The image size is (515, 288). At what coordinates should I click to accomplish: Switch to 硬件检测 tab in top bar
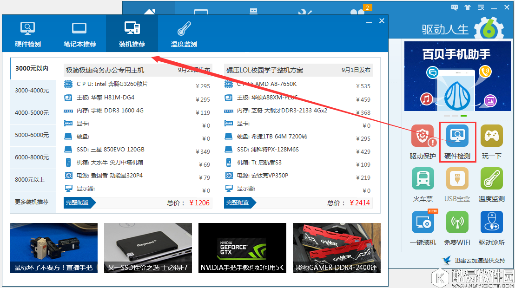tap(28, 34)
